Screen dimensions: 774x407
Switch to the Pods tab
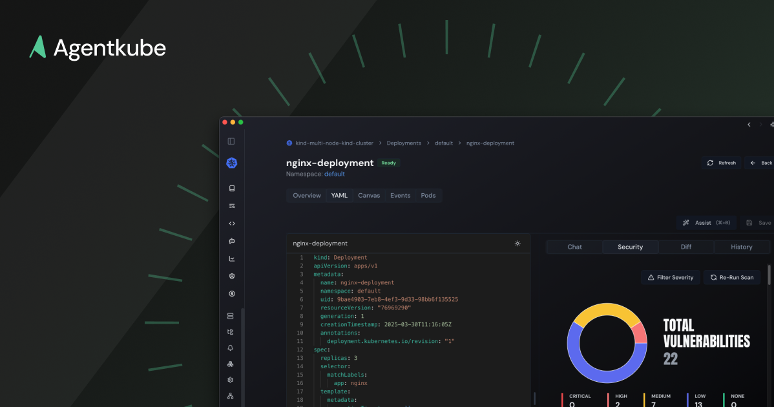(x=428, y=195)
